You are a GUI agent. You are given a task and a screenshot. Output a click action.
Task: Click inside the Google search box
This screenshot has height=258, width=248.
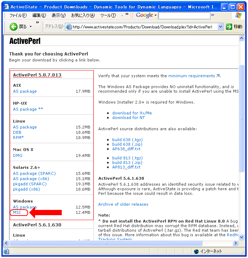point(184,15)
